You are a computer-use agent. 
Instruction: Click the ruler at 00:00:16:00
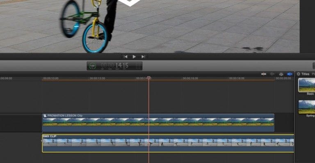click(190, 78)
